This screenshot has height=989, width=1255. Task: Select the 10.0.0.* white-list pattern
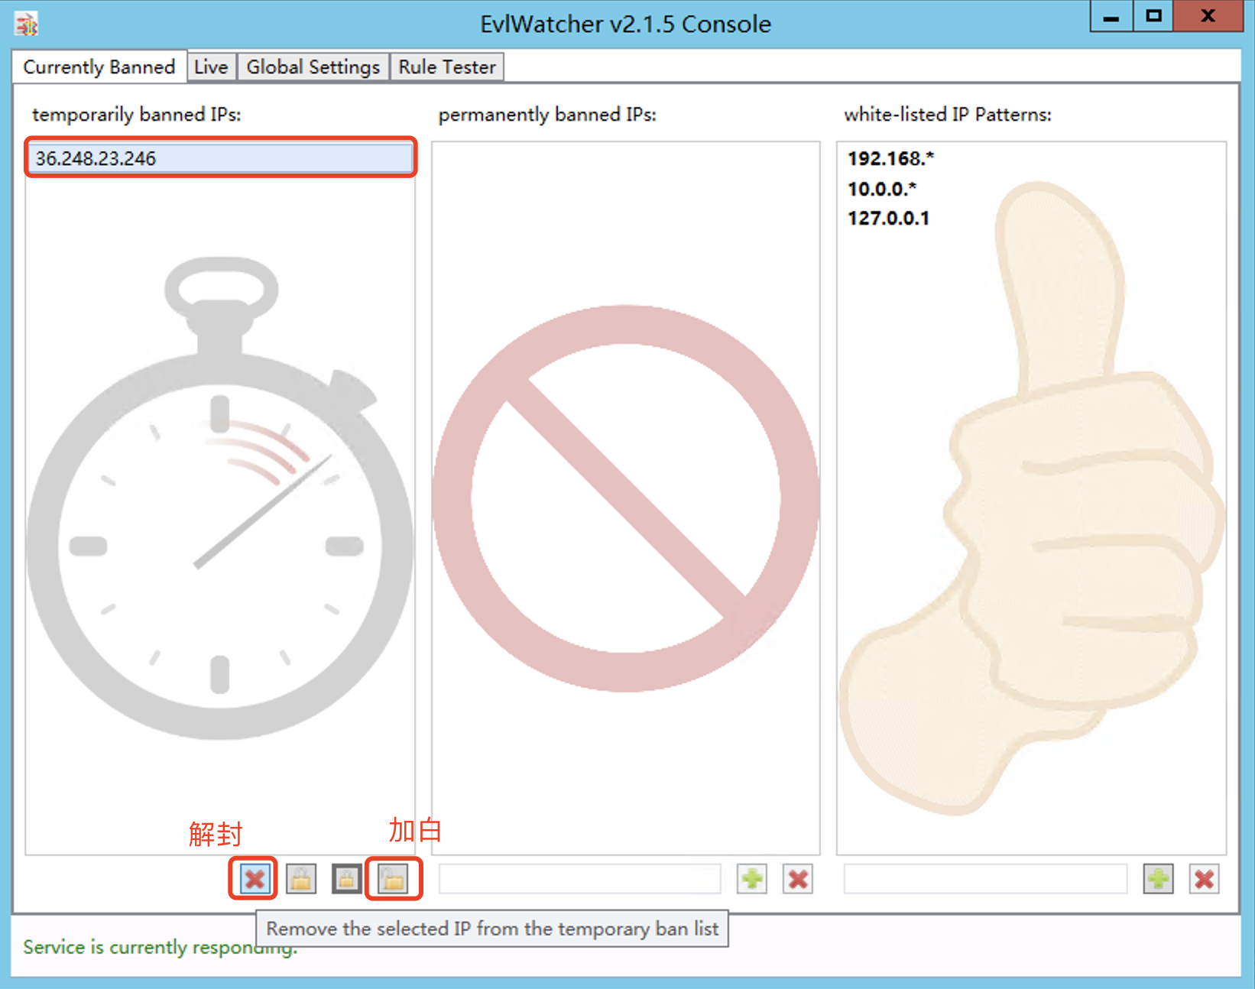[881, 189]
